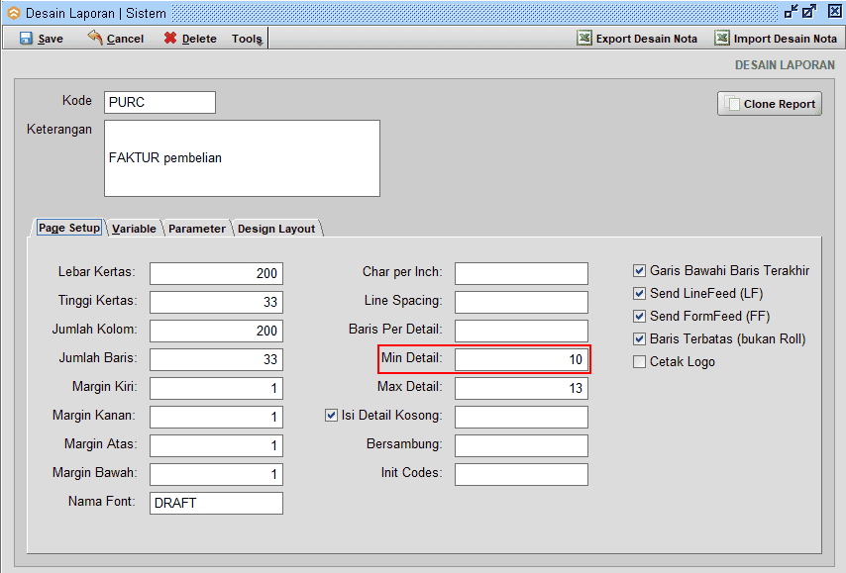Click the Kode label text
Image resolution: width=846 pixels, height=573 pixels.
77,101
